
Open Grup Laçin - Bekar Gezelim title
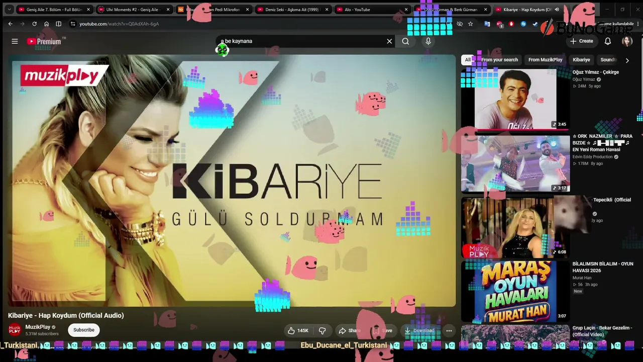click(602, 331)
